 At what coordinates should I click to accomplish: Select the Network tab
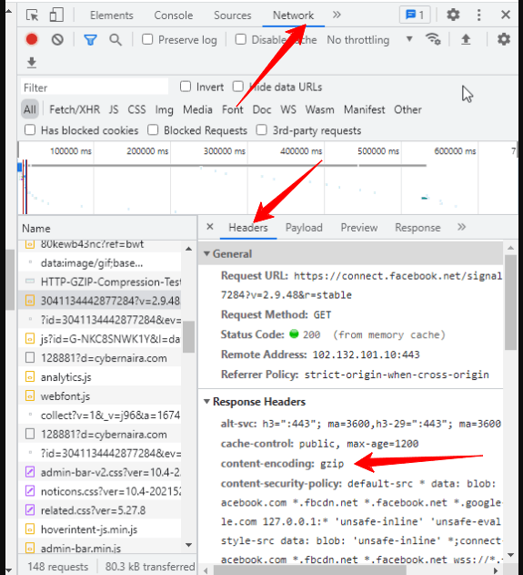click(x=293, y=15)
